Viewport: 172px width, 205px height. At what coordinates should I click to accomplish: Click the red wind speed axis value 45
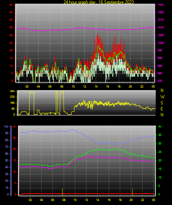point(11,12)
